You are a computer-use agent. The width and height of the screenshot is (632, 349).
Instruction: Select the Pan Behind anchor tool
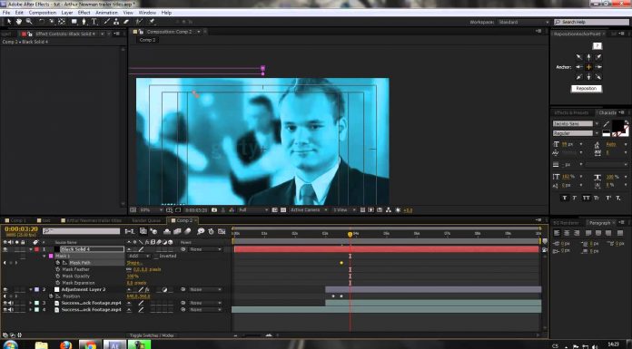63,22
